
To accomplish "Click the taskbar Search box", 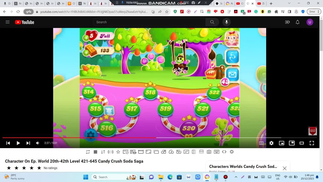I will point(115,177).
